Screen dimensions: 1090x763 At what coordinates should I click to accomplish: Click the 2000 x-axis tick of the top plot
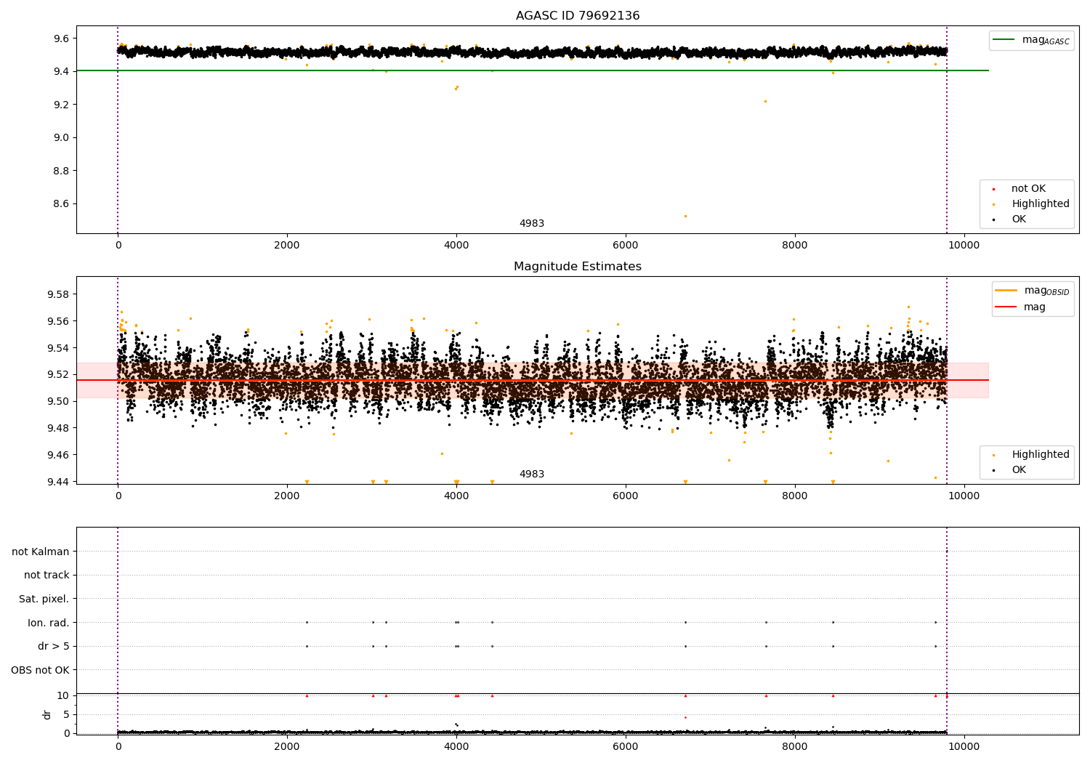[x=287, y=246]
